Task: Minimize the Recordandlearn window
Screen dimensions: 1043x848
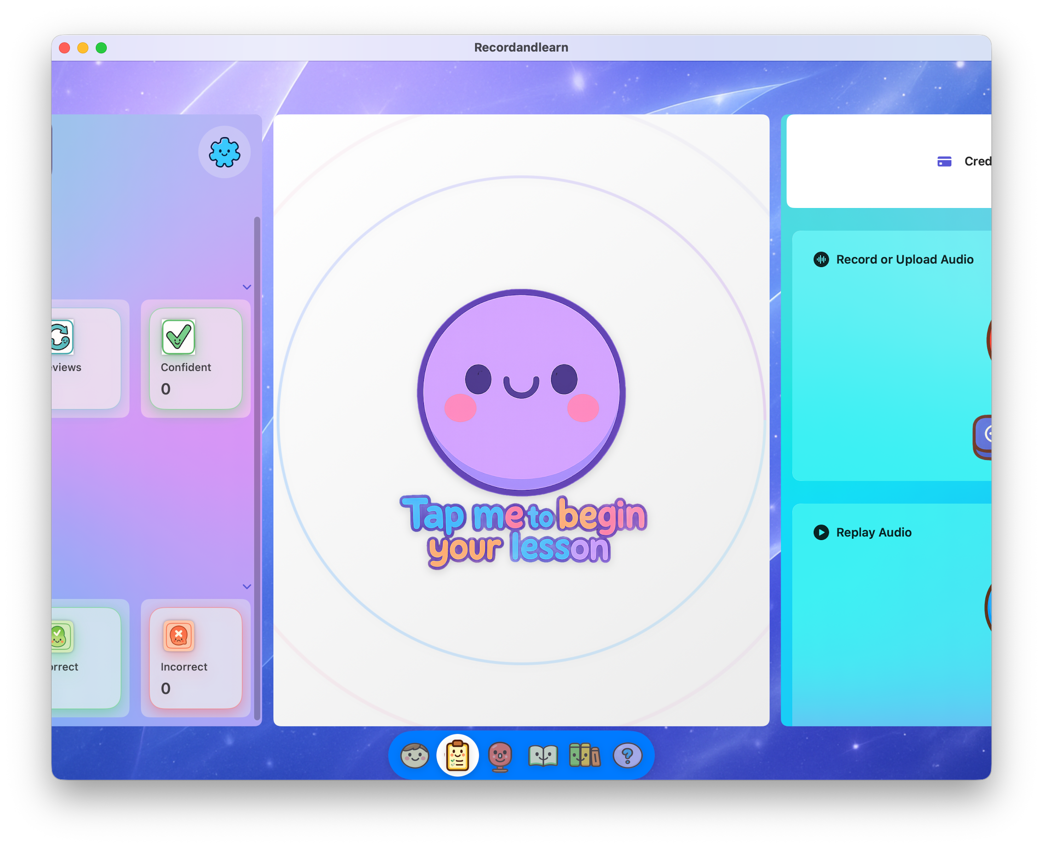Action: pos(83,48)
